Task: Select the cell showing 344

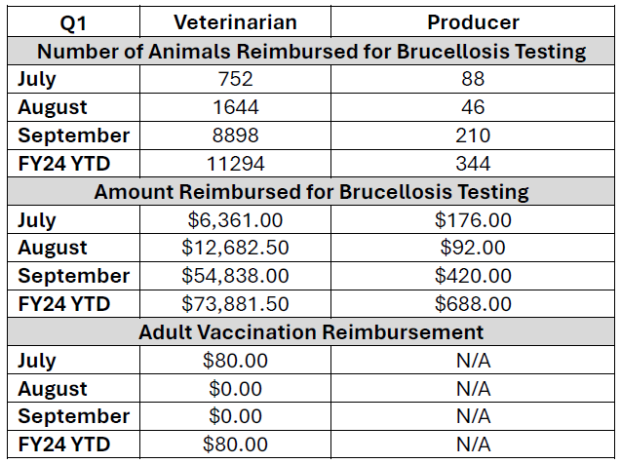Action: (x=473, y=164)
